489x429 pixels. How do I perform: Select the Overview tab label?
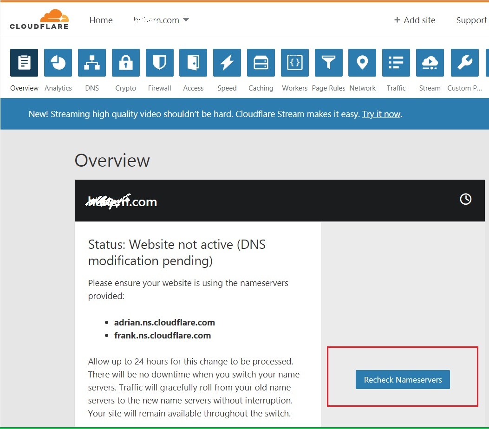pos(24,88)
